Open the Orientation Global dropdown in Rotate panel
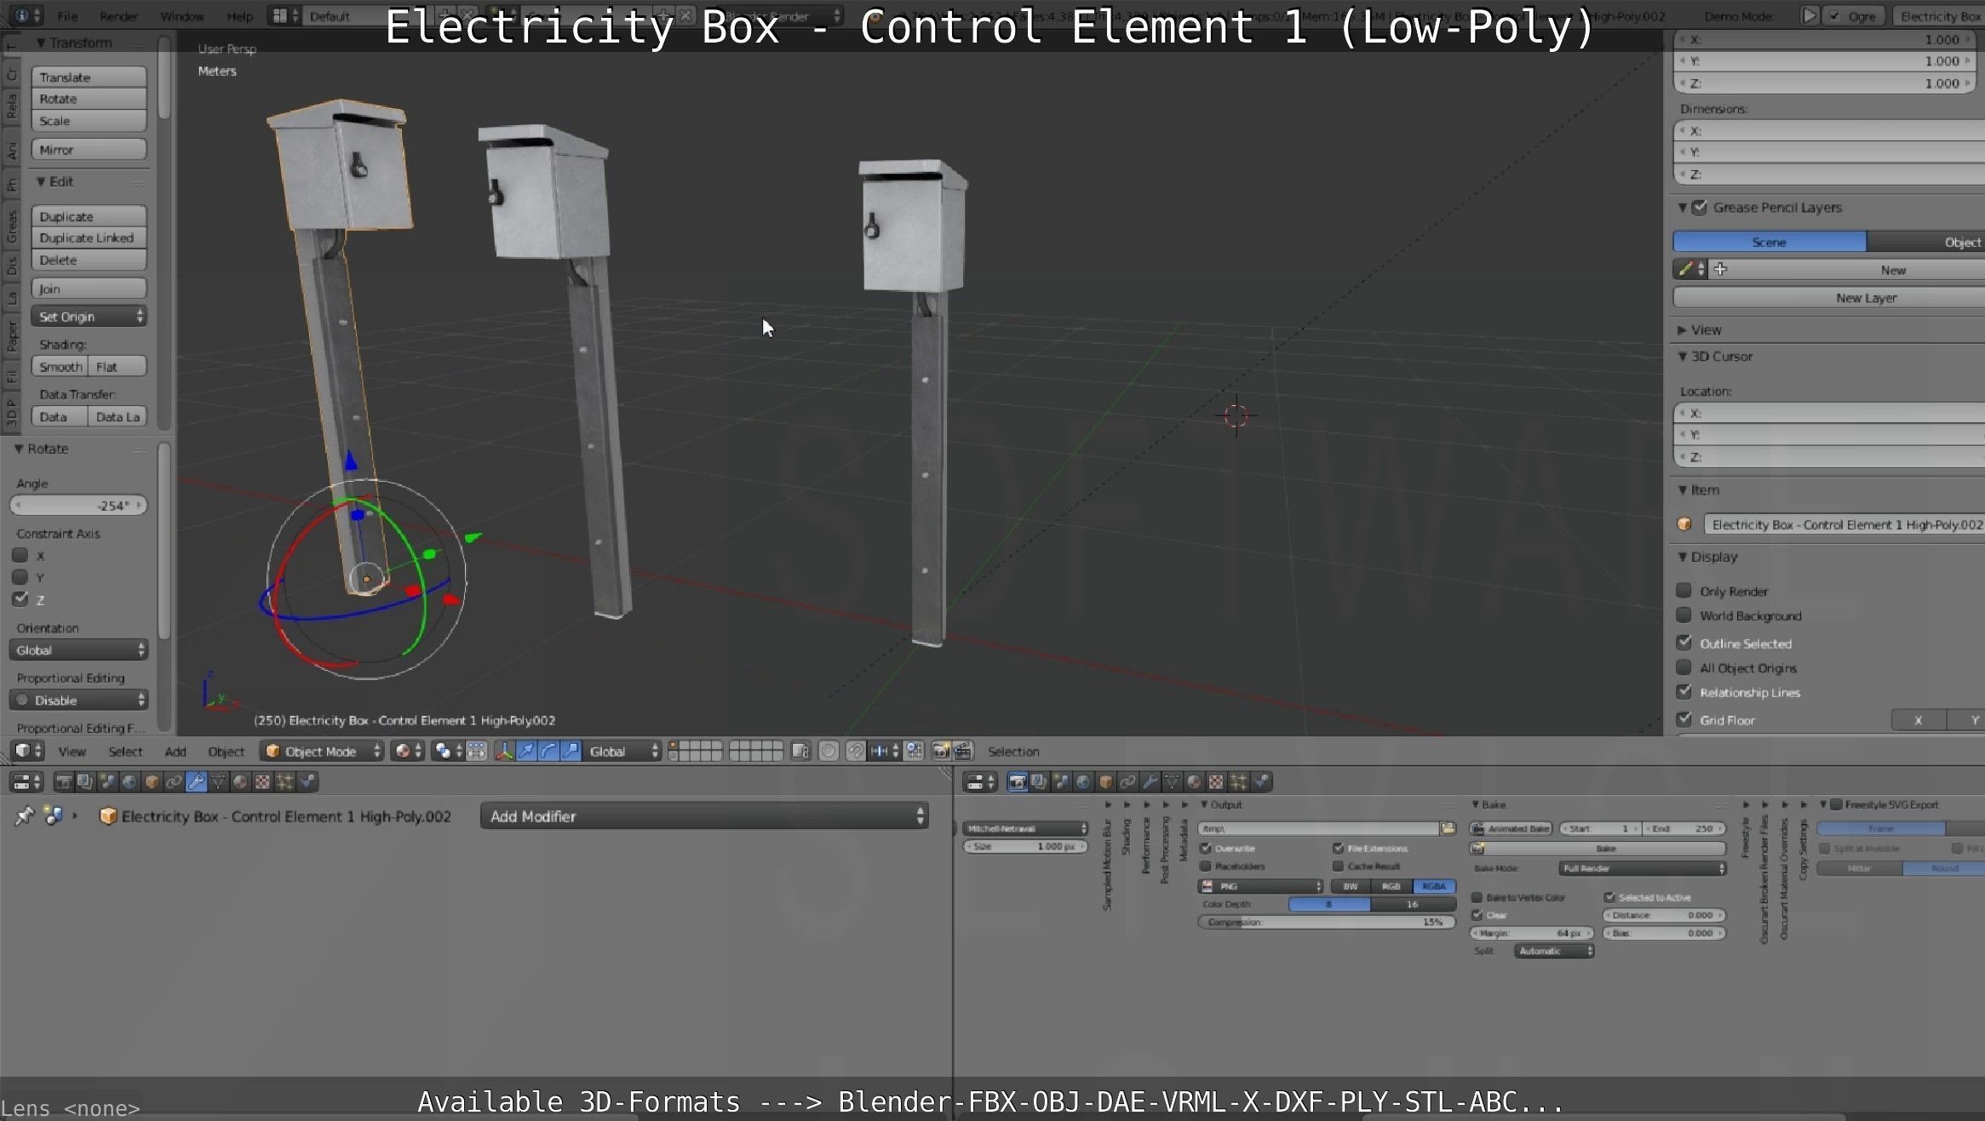This screenshot has height=1121, width=1985. 78,649
